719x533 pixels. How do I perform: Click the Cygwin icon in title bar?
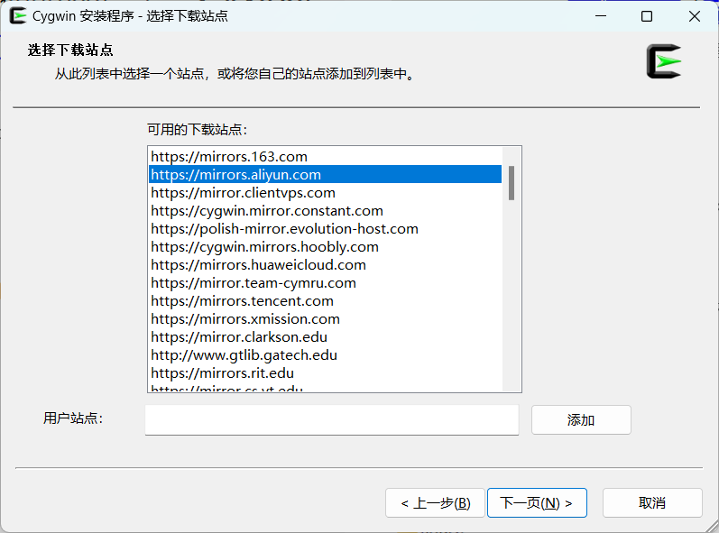pyautogui.click(x=18, y=16)
